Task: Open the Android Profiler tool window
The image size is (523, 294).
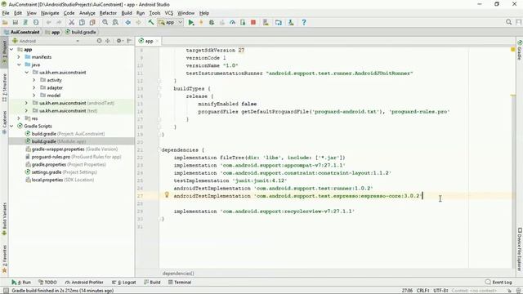Action: click(x=84, y=282)
